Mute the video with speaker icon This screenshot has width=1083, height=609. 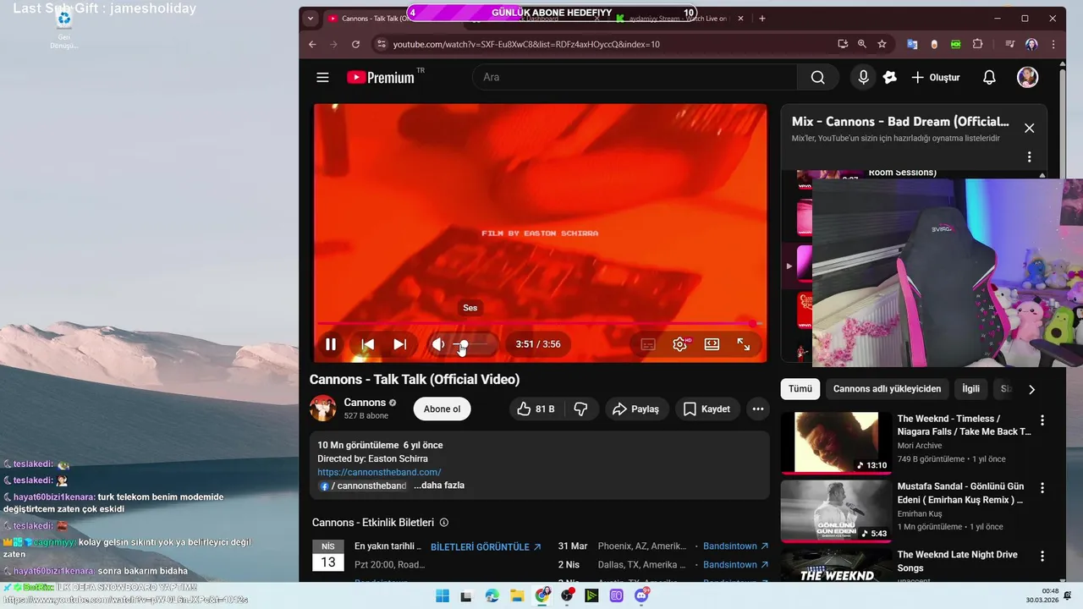pyautogui.click(x=438, y=344)
